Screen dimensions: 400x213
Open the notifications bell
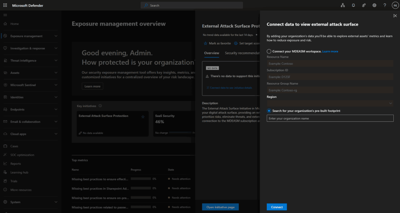click(353, 5)
